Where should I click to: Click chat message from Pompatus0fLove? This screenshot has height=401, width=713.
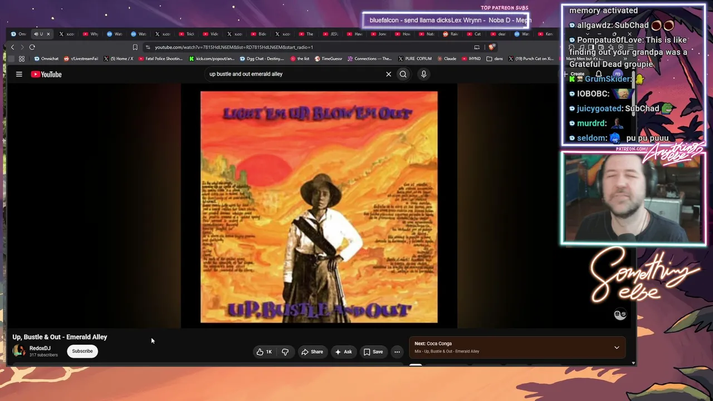628,52
